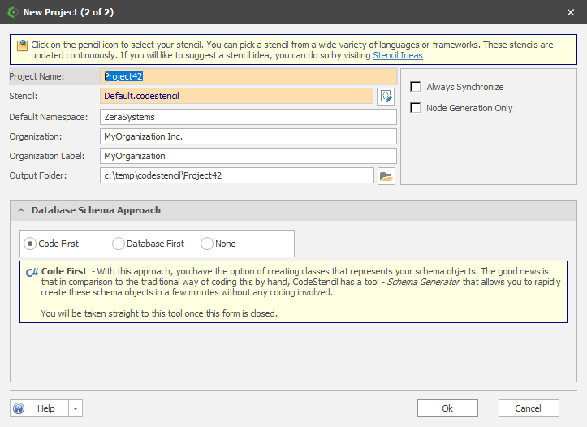Open the Help button dropdown arrow
The image size is (587, 427).
tap(75, 408)
